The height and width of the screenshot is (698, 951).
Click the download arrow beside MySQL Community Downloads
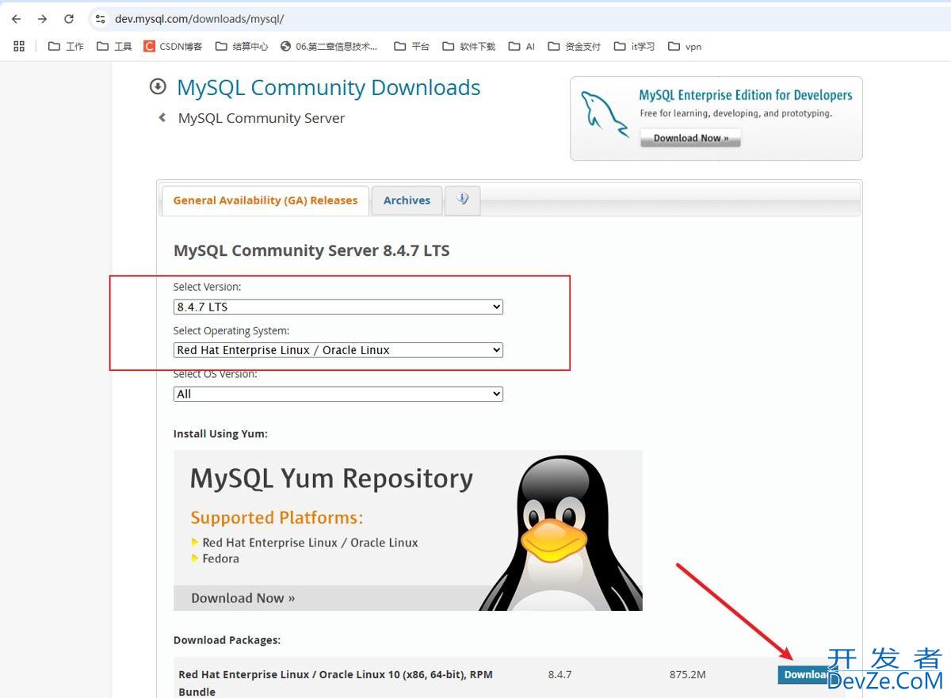pyautogui.click(x=158, y=87)
